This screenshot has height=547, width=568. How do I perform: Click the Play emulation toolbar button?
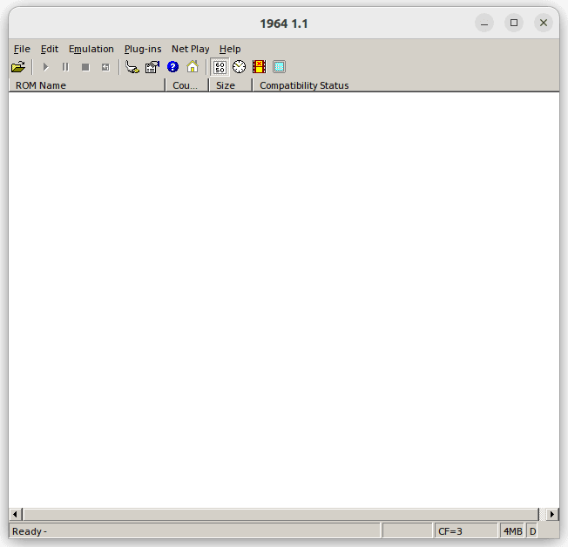coord(45,67)
